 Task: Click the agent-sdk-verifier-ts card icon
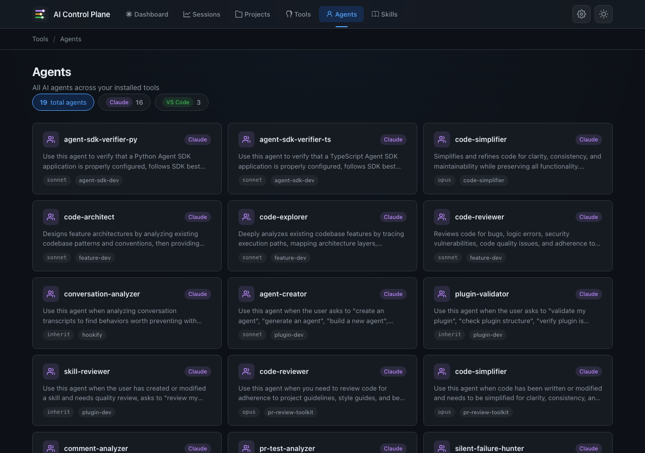pos(246,139)
